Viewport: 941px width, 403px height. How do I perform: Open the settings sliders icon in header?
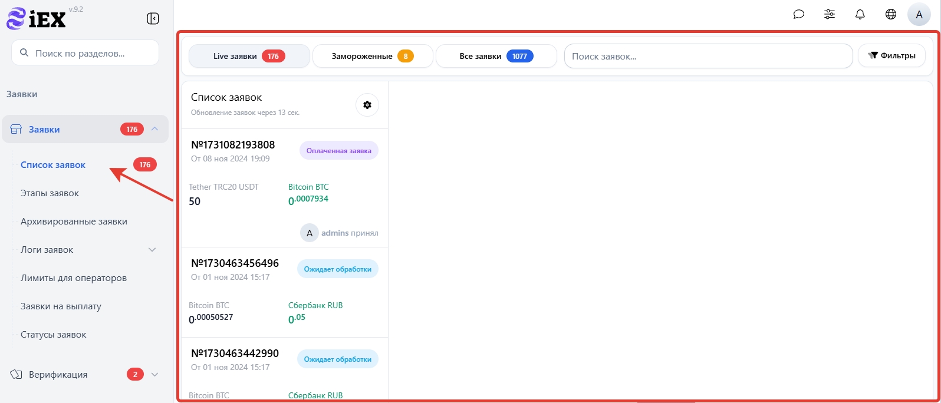(830, 14)
